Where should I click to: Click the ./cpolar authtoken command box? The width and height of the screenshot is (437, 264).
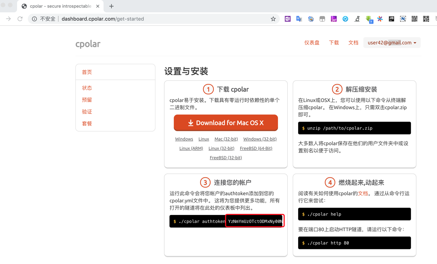[x=226, y=222]
